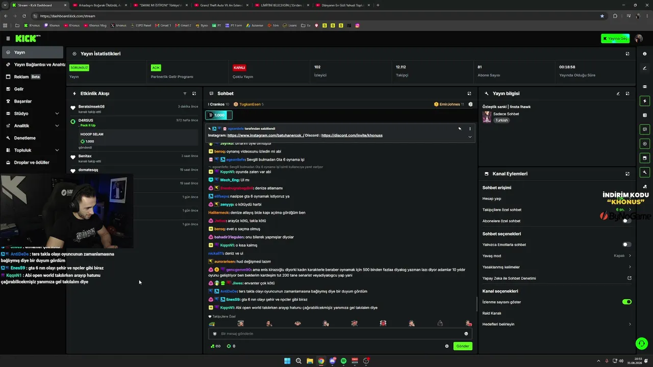Open the Windows Start menu
This screenshot has height=367, width=653.
(x=287, y=361)
